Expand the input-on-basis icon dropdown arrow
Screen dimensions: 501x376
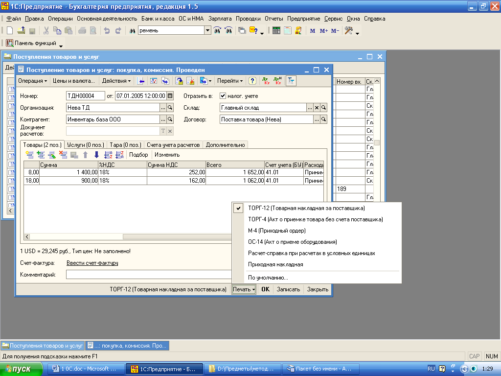click(x=210, y=81)
